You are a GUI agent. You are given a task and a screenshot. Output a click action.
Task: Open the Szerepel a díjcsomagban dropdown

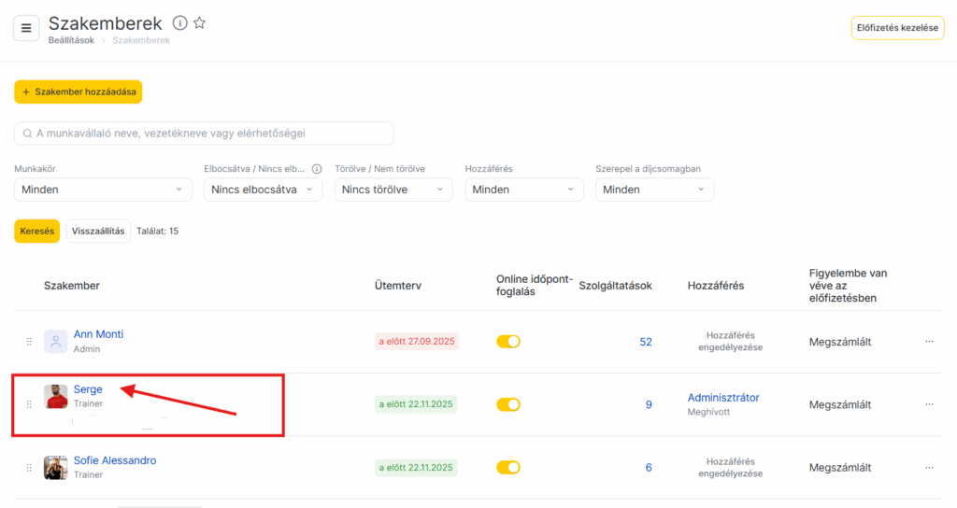coord(654,190)
